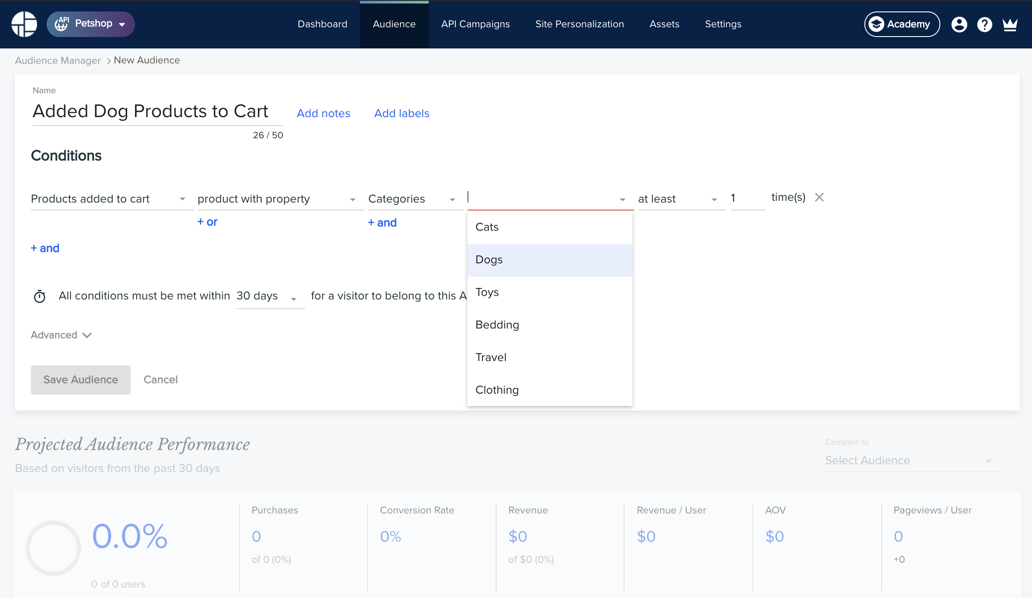Open the Select Audience compare dropdown

click(x=912, y=461)
